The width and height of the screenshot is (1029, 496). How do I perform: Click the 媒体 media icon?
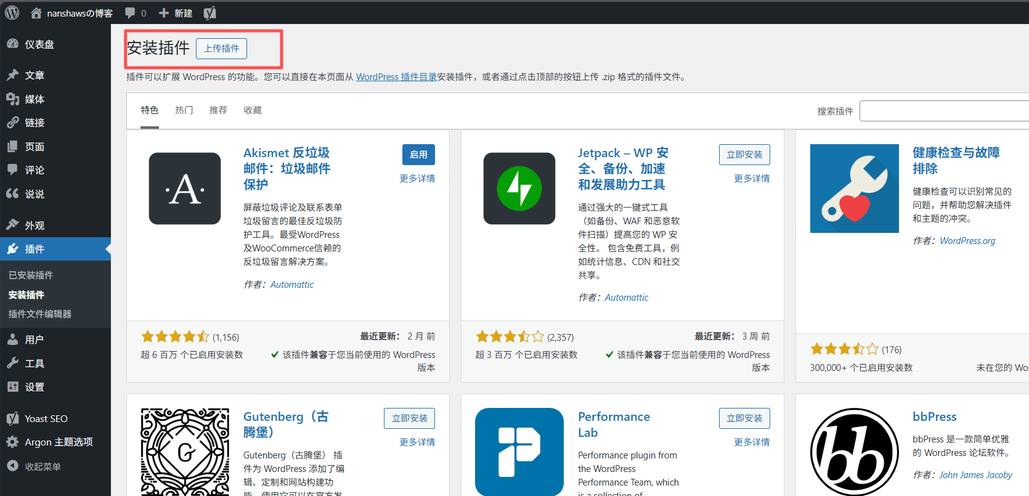point(12,99)
